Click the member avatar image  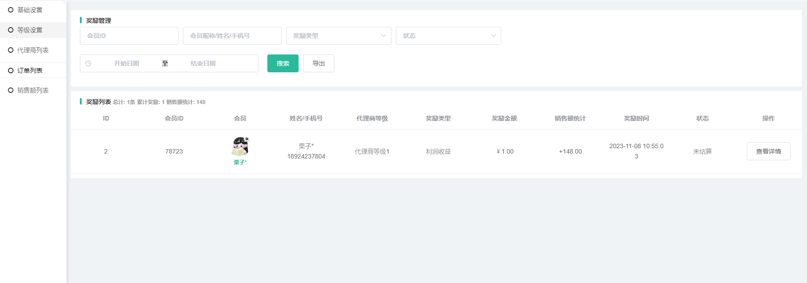(x=240, y=146)
